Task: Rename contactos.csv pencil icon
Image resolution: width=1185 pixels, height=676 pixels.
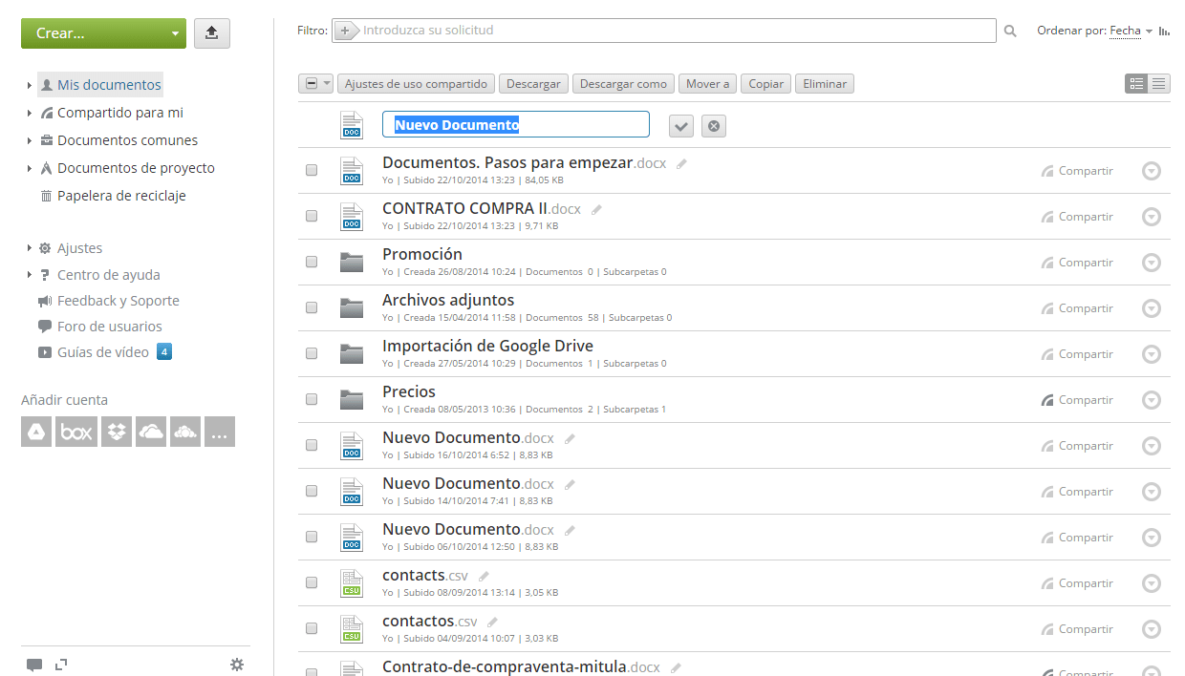Action: pos(492,623)
